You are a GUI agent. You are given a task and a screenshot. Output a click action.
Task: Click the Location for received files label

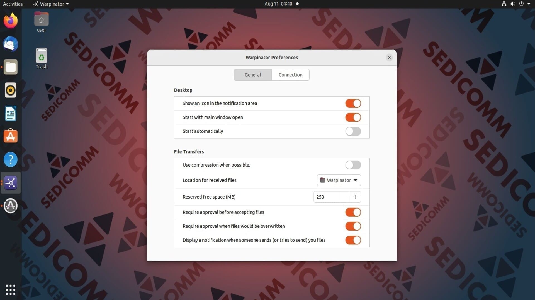tap(209, 180)
